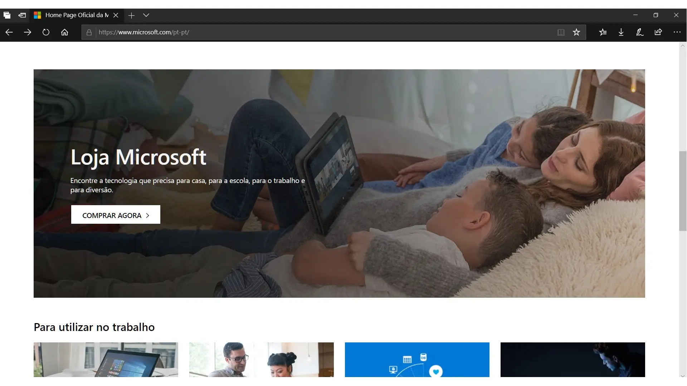Click the scrollbar up arrow
The width and height of the screenshot is (687, 386).
click(683, 46)
